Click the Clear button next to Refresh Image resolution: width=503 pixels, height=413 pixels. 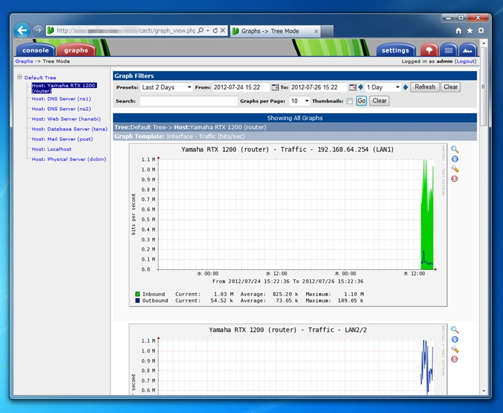coord(451,87)
